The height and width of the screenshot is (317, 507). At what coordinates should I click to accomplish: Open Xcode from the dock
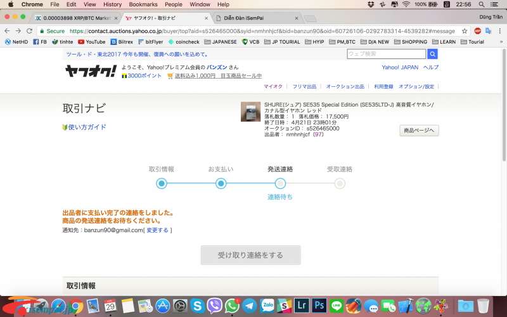(x=406, y=306)
